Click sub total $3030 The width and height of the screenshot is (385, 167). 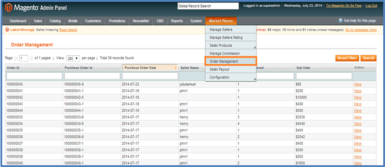(301, 117)
